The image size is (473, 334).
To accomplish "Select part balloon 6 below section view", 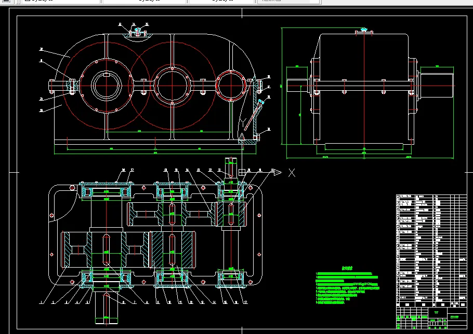I will pos(123,302).
